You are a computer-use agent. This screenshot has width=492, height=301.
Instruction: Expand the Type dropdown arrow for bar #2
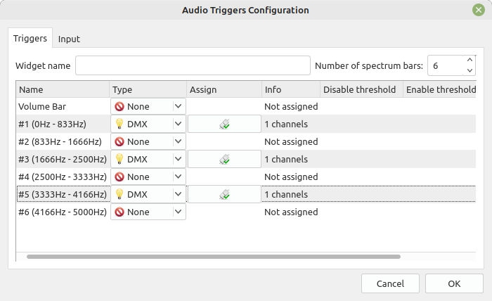point(178,141)
